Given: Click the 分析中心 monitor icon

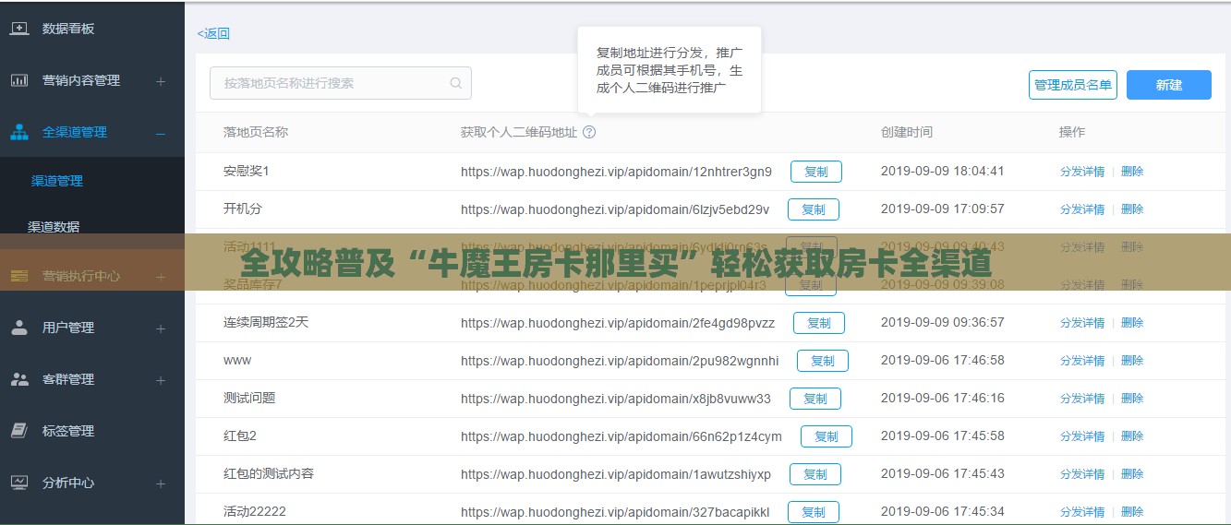Looking at the screenshot, I should click(19, 483).
